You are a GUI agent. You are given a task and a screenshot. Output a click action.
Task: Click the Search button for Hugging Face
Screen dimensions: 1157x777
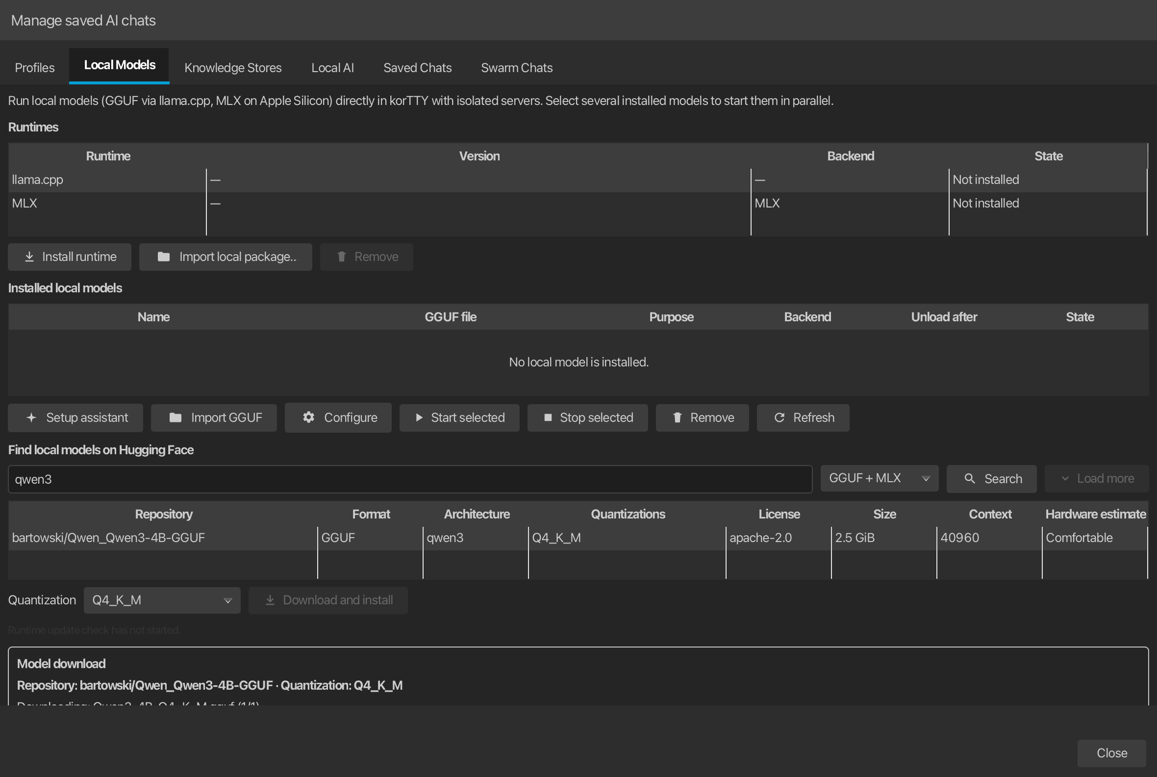coord(992,479)
